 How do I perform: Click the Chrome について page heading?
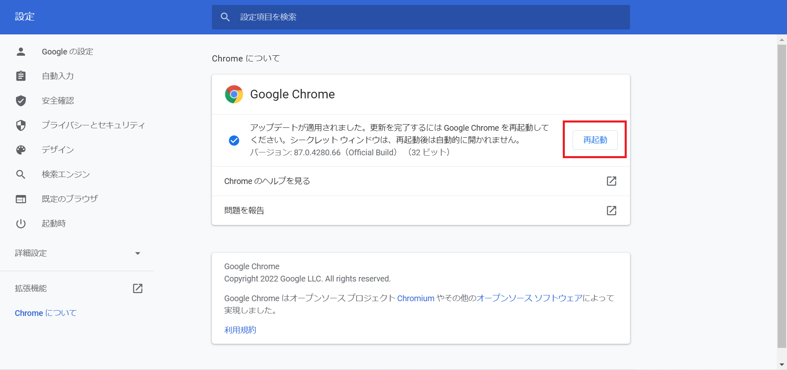point(246,59)
